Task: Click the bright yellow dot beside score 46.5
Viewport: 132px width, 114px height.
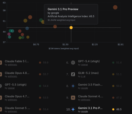Action: point(113,109)
